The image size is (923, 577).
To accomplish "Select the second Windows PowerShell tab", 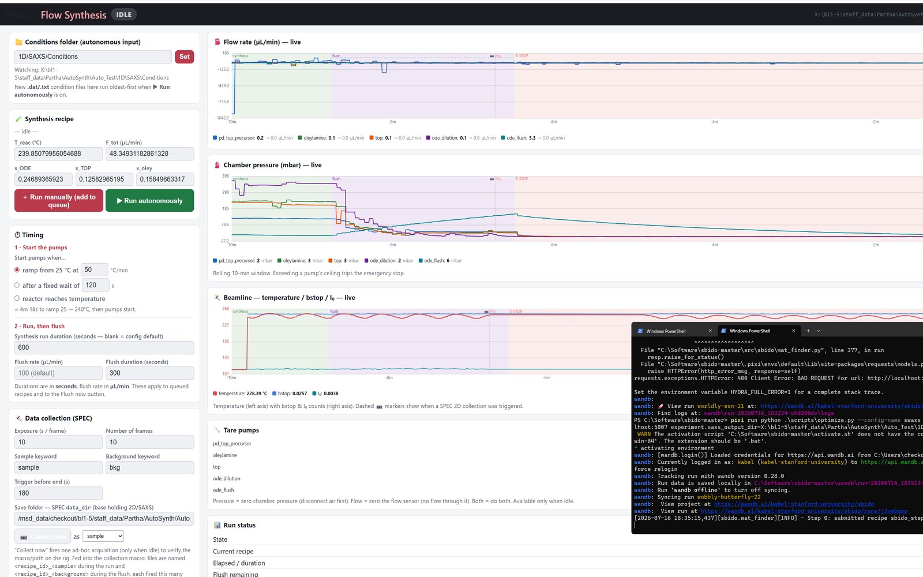I will click(x=758, y=331).
